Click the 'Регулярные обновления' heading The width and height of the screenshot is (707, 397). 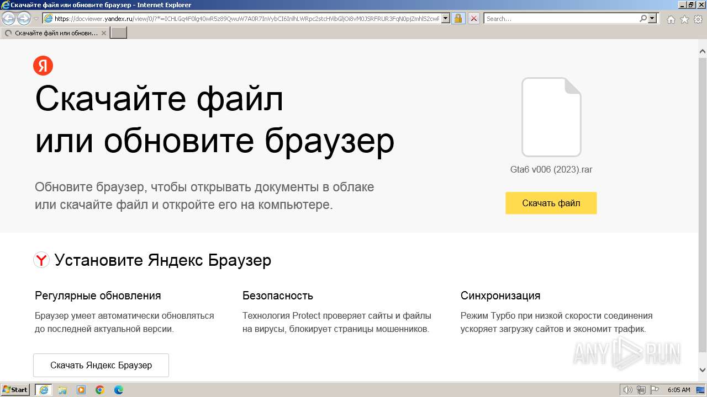pos(98,296)
